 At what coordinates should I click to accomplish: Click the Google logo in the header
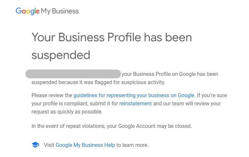pyautogui.click(x=28, y=11)
